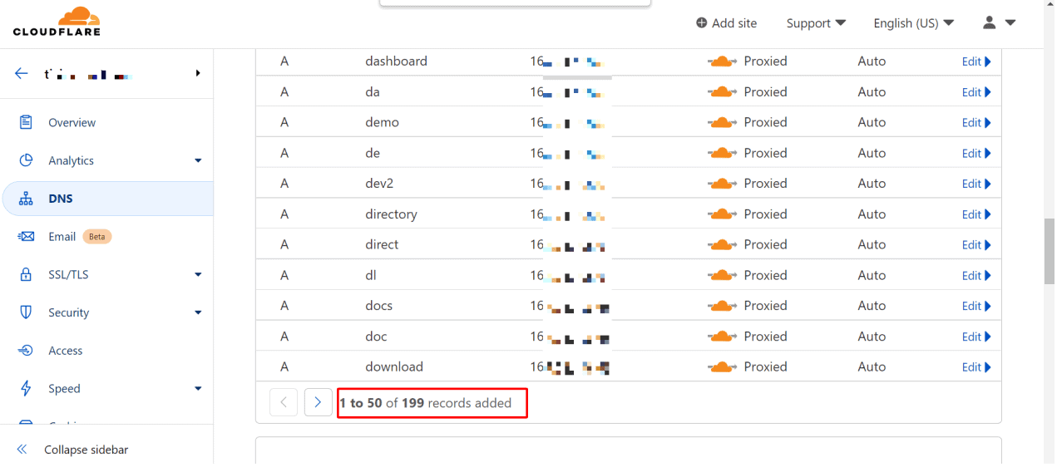Image resolution: width=1057 pixels, height=467 pixels.
Task: Click the SSL/TLS padlock icon
Action: tap(26, 274)
